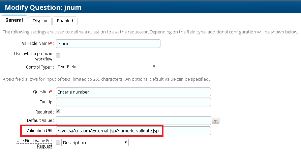Viewport: 301px width, 156px height.
Task: Click the Validation URI label
Action: [37, 131]
